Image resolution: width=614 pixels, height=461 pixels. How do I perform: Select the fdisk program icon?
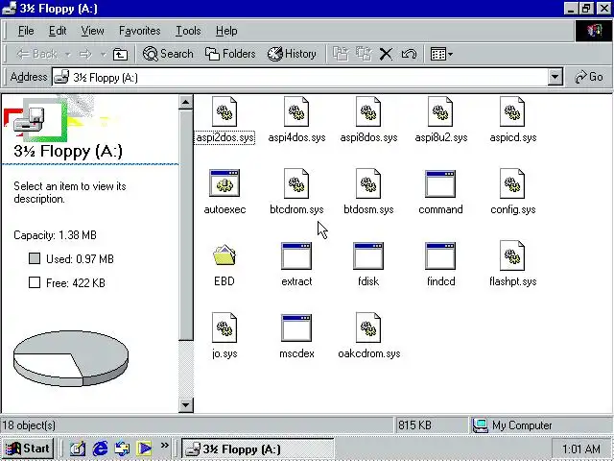pos(368,255)
